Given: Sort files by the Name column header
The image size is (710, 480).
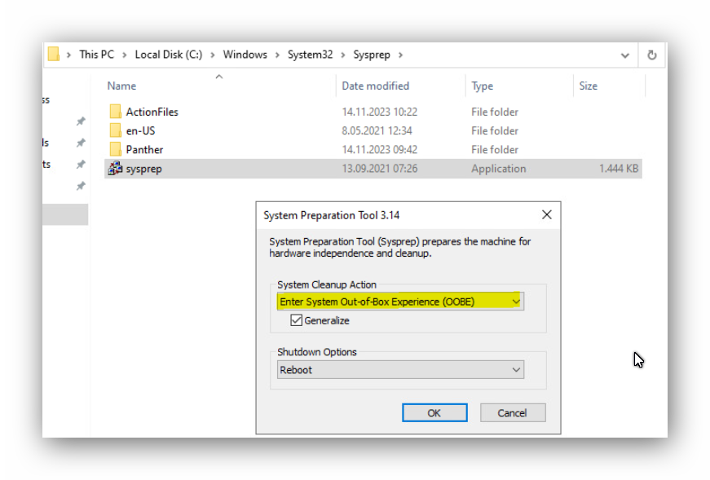Looking at the screenshot, I should pos(122,86).
